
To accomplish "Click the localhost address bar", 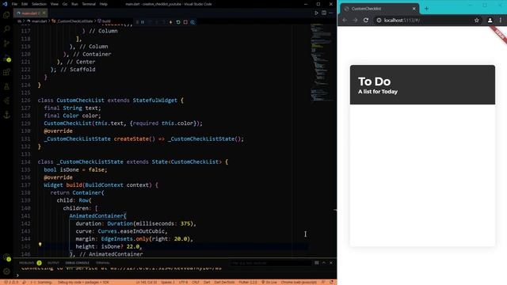I will point(427,20).
